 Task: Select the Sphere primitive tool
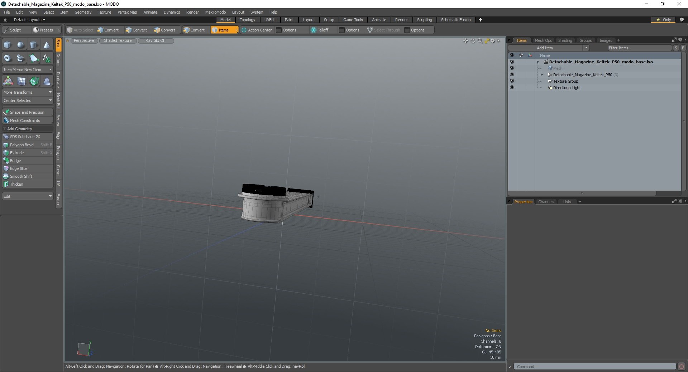[21, 45]
